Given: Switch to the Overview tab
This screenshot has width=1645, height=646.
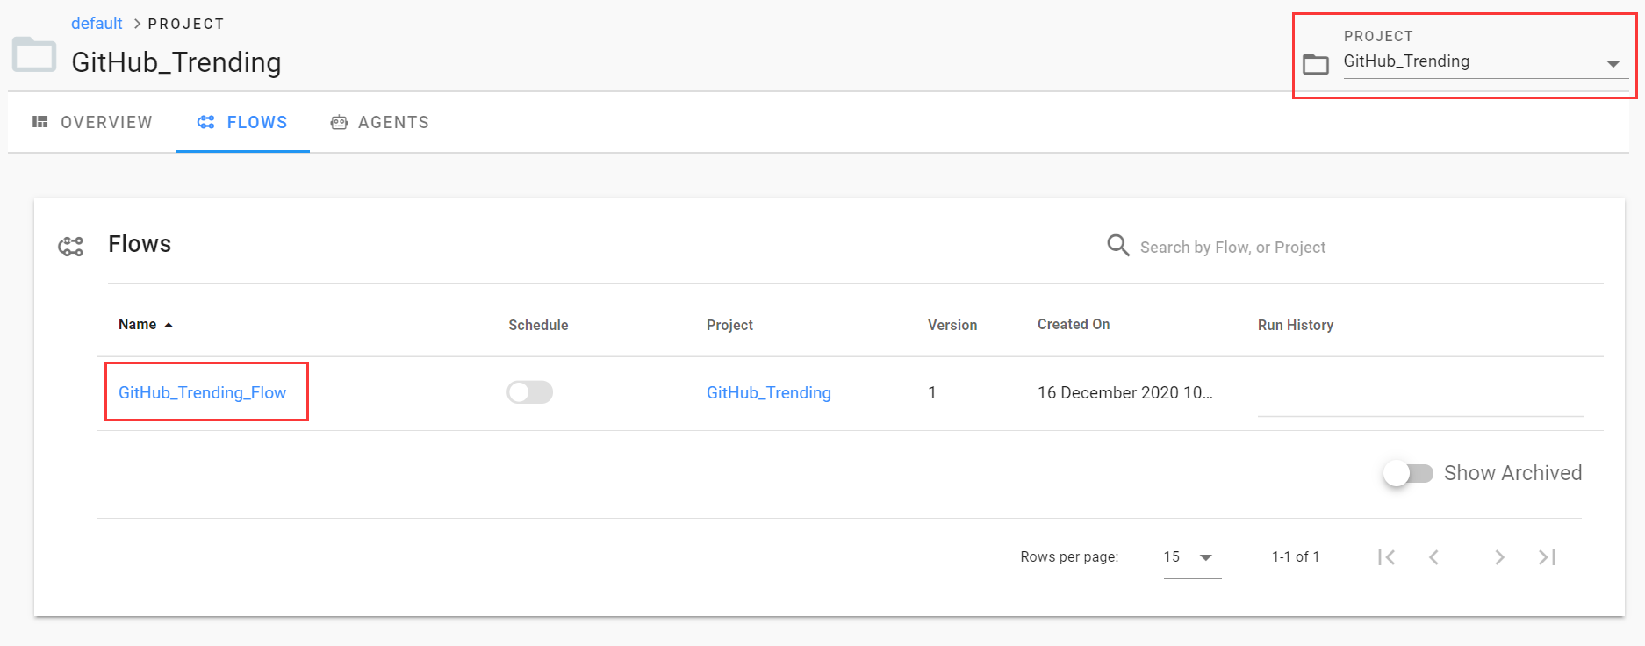Looking at the screenshot, I should 92,122.
